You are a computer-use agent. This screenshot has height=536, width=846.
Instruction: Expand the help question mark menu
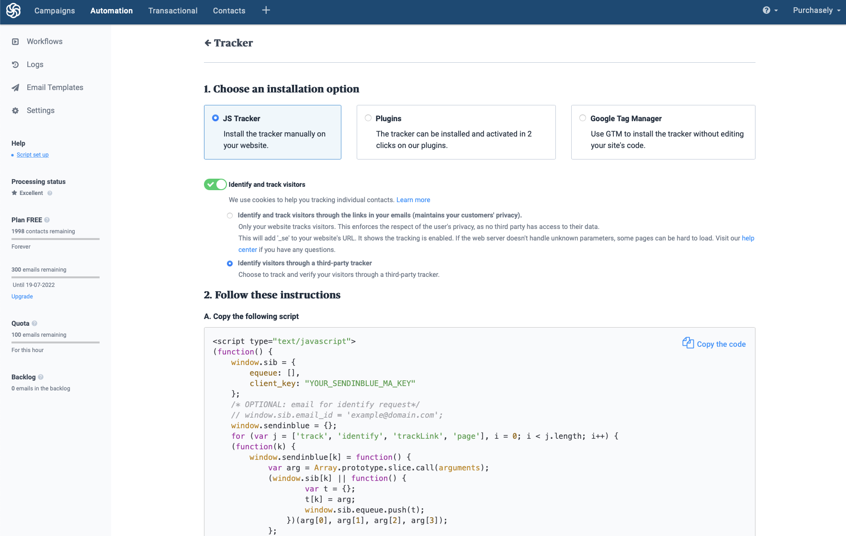click(770, 11)
